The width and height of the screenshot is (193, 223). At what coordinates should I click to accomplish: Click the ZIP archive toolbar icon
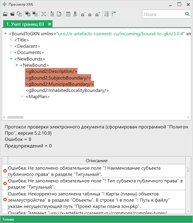coord(75,14)
